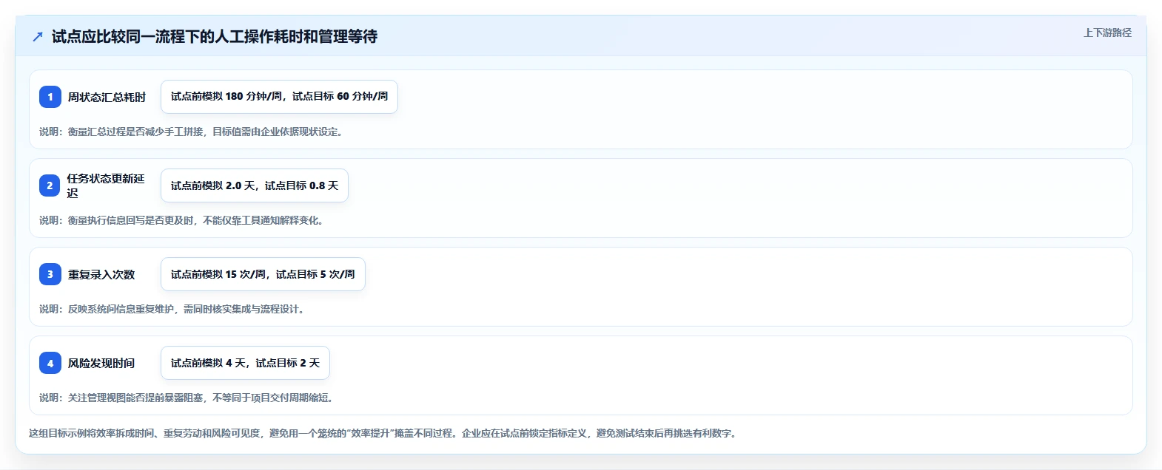Click the footer paragraph starting 这组目标示例

pyautogui.click(x=383, y=433)
